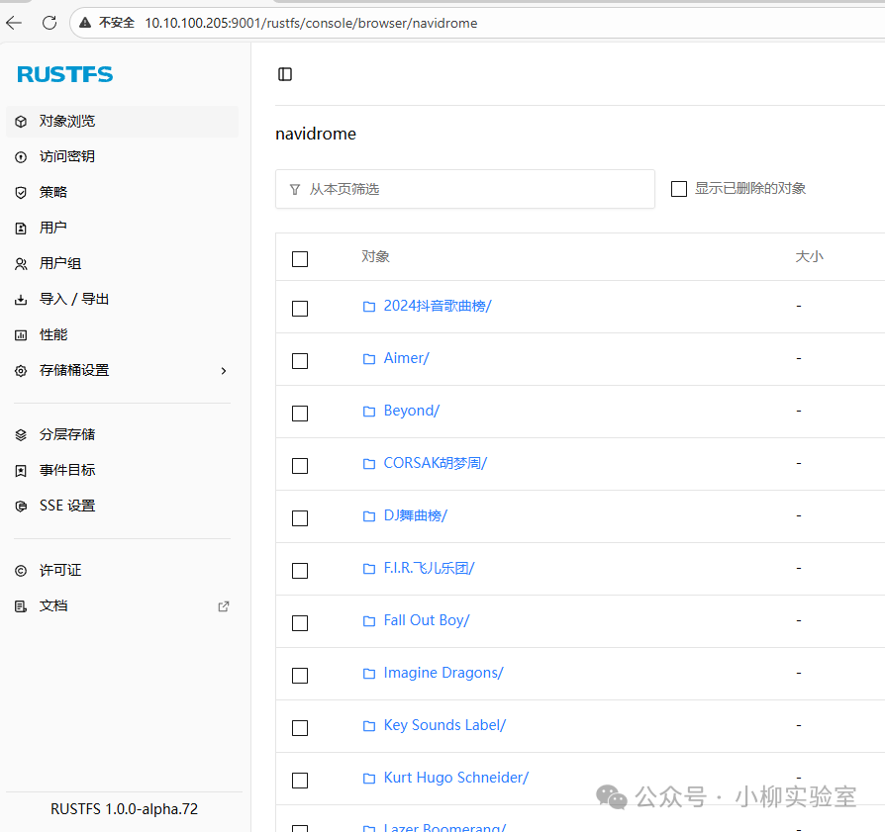Check the Imagine Dragons row checkbox
This screenshot has height=832, width=885.
(300, 676)
